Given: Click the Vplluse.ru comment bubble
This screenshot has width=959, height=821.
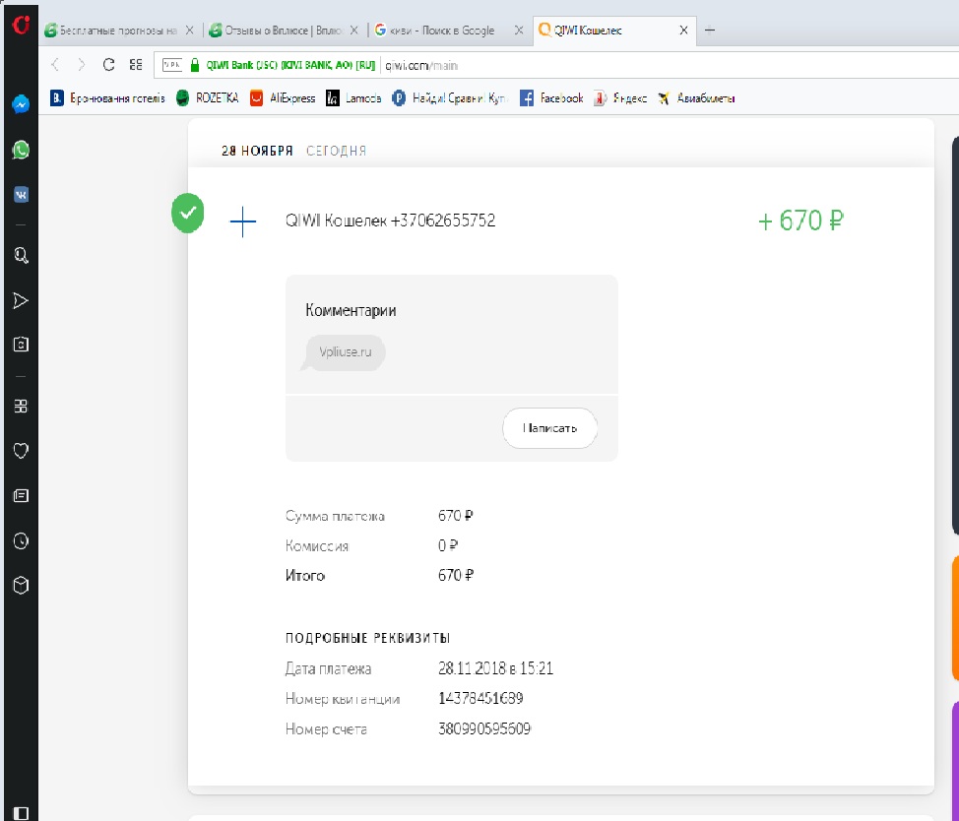Looking at the screenshot, I should point(346,352).
